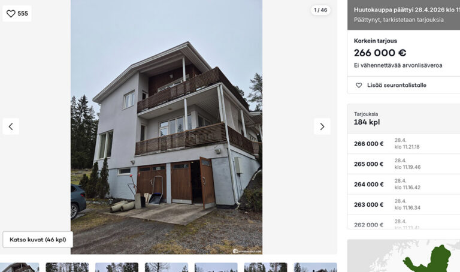The image size is (460, 272).
Task: Select the first thumbnail in the photo strip
Action: [19, 267]
